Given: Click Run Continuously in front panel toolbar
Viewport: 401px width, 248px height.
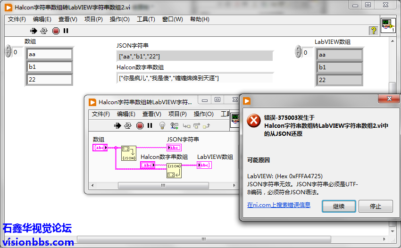Looking at the screenshot, I should pyautogui.click(x=44, y=31).
